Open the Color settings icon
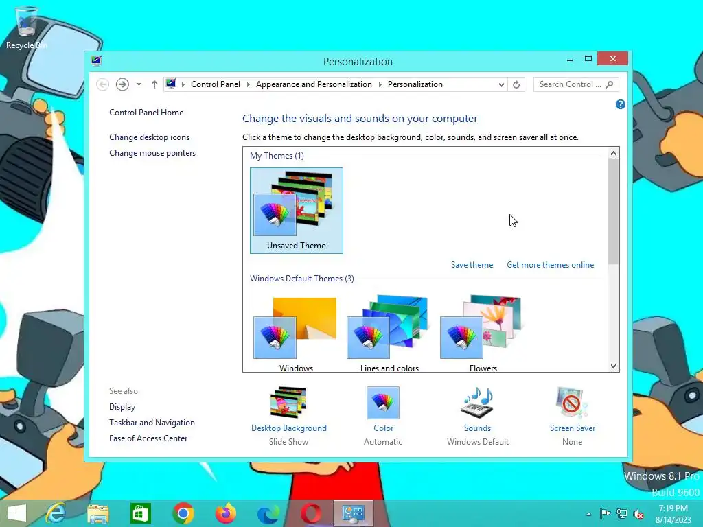The width and height of the screenshot is (703, 527). coord(383,402)
